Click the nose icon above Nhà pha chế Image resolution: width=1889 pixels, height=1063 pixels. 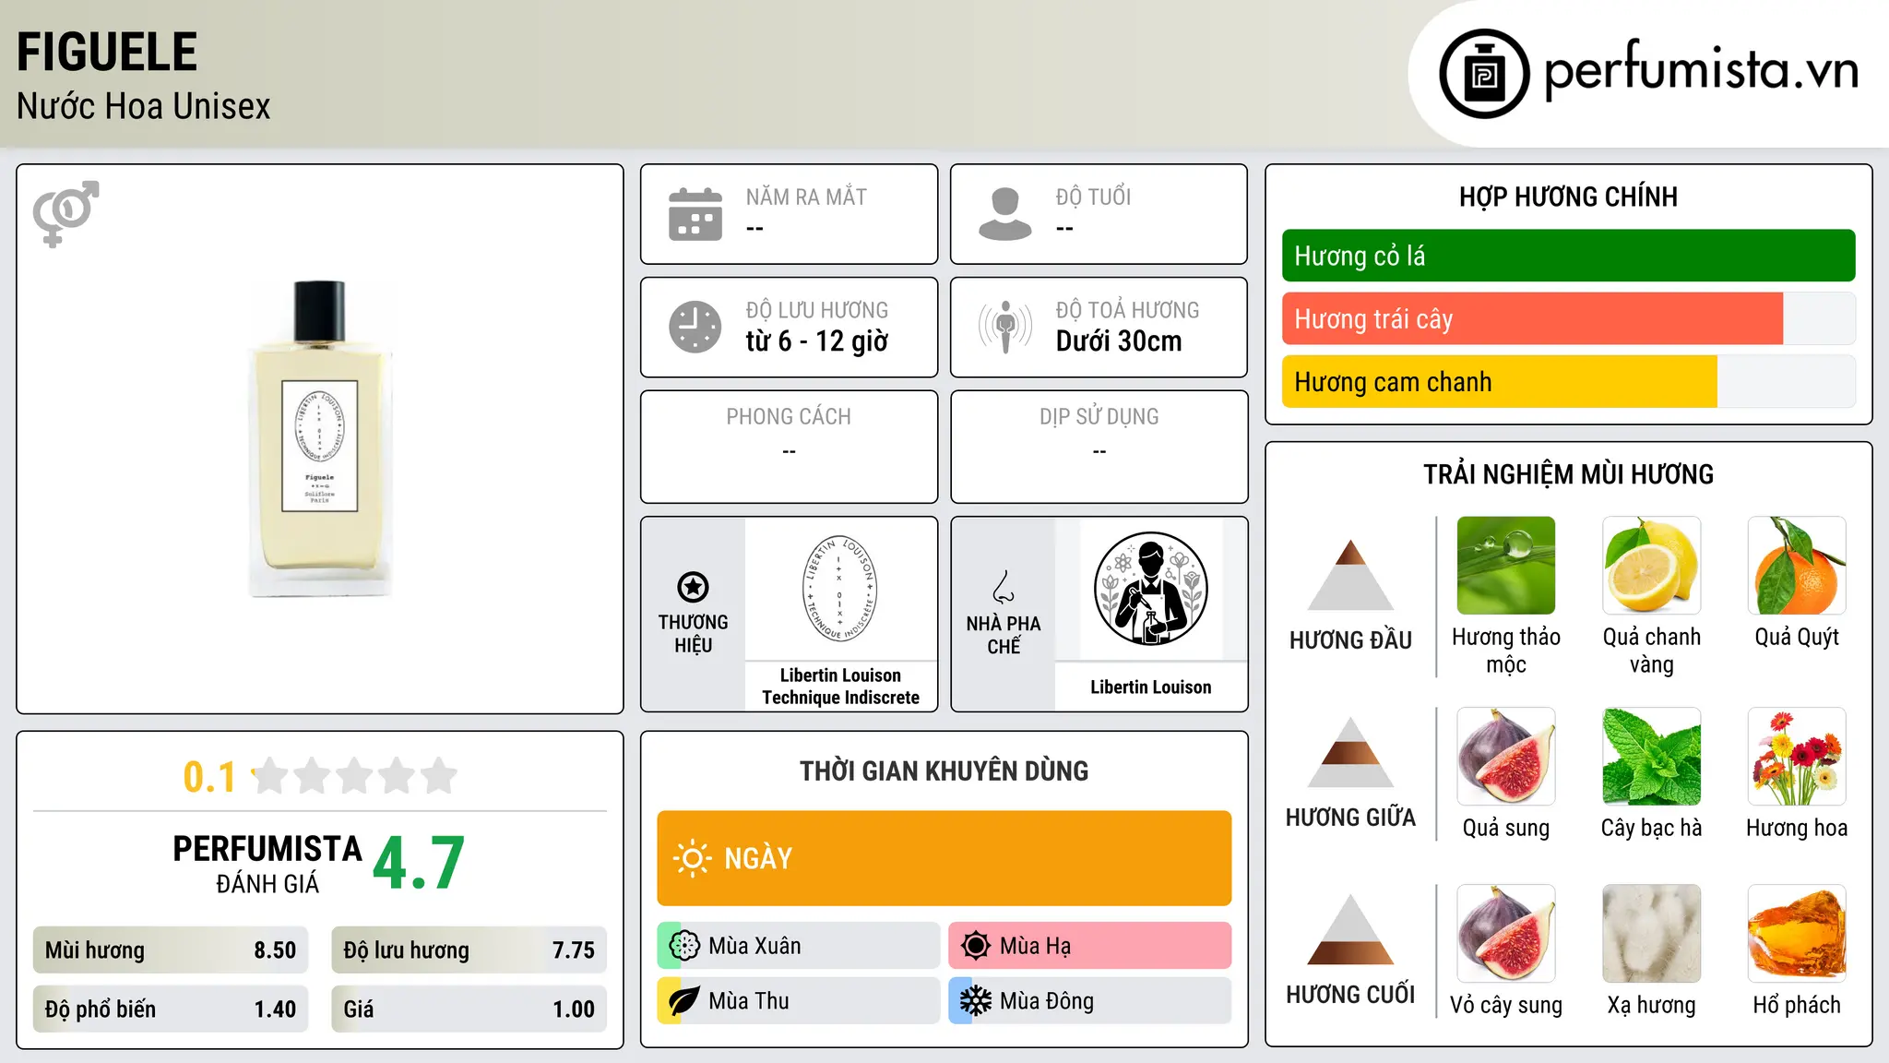pyautogui.click(x=1004, y=587)
